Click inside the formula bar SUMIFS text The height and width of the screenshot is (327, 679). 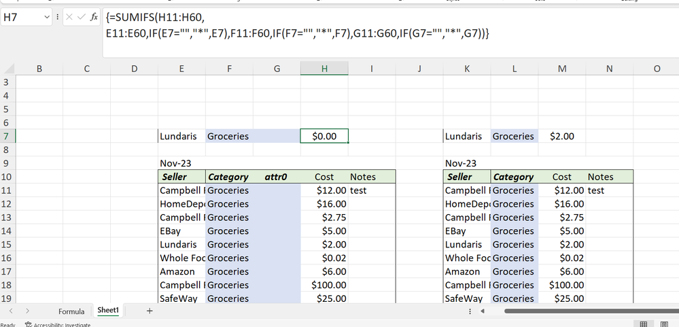[x=297, y=25]
